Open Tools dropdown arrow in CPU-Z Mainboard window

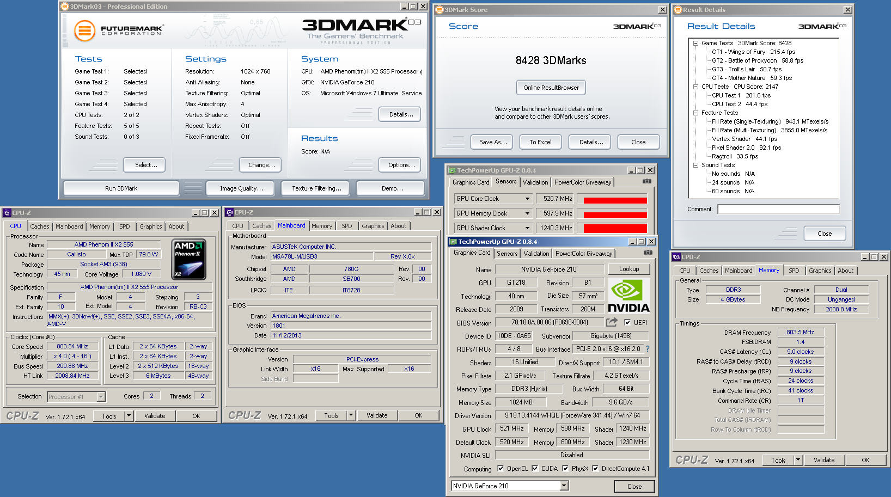point(351,415)
